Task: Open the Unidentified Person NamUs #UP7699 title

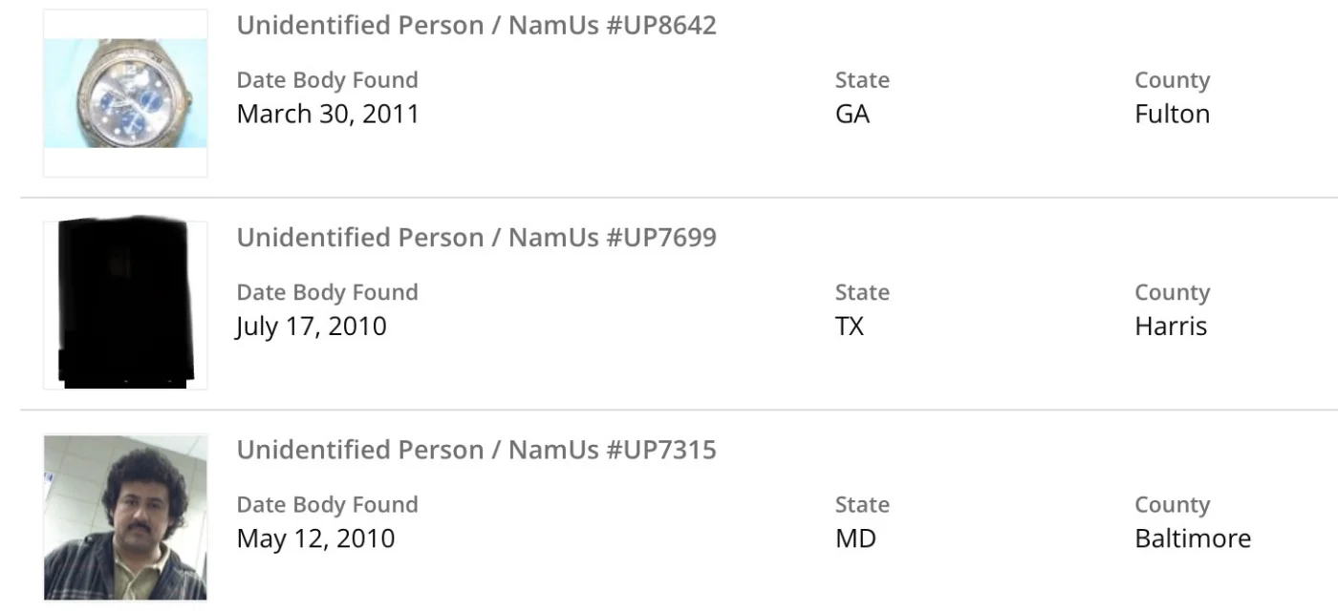Action: click(x=476, y=237)
